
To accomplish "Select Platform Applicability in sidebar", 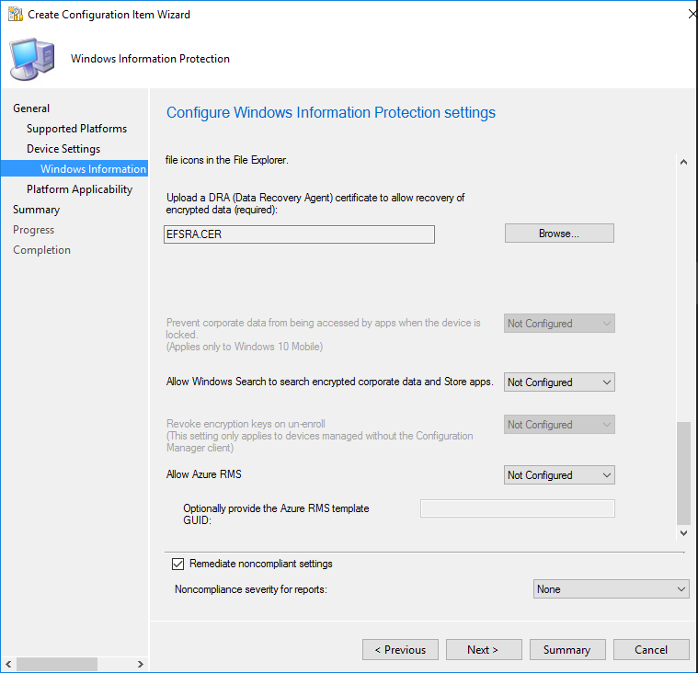I will [x=79, y=189].
